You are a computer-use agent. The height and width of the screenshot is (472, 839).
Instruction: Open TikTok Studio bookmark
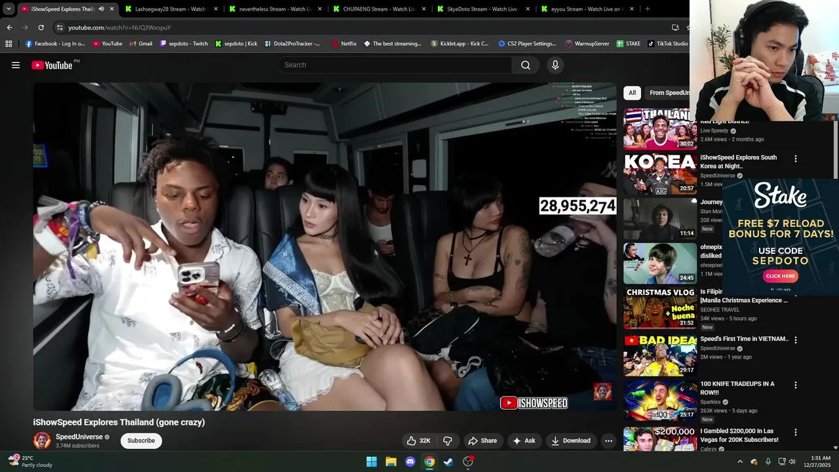point(668,44)
